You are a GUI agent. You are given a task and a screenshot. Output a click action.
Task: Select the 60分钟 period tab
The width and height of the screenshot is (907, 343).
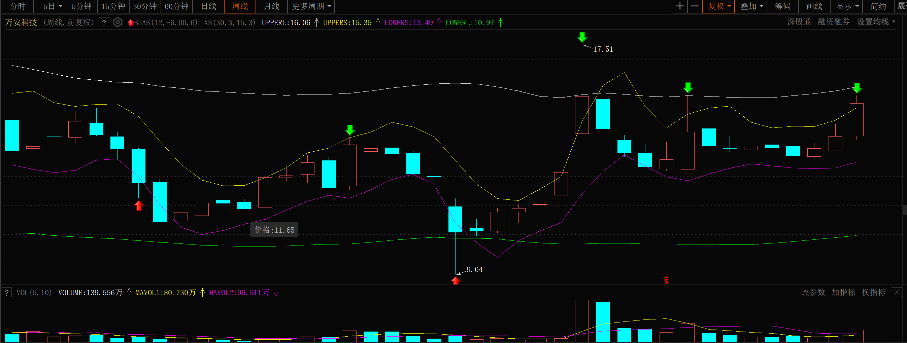point(177,6)
